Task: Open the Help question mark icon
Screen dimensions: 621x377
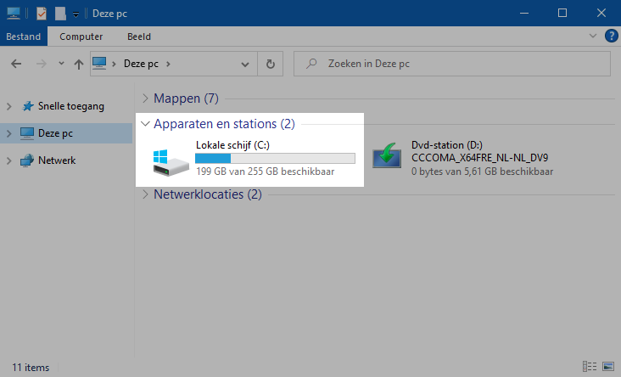Action: click(611, 37)
